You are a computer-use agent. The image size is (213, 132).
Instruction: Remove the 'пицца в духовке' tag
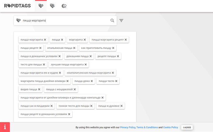tap(122, 106)
